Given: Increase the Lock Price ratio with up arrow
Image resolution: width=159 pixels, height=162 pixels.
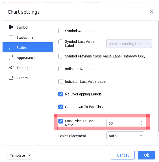Looking at the screenshot, I should pos(141,121).
